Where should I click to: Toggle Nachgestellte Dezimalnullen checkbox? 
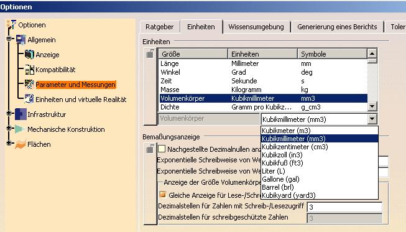(162, 149)
